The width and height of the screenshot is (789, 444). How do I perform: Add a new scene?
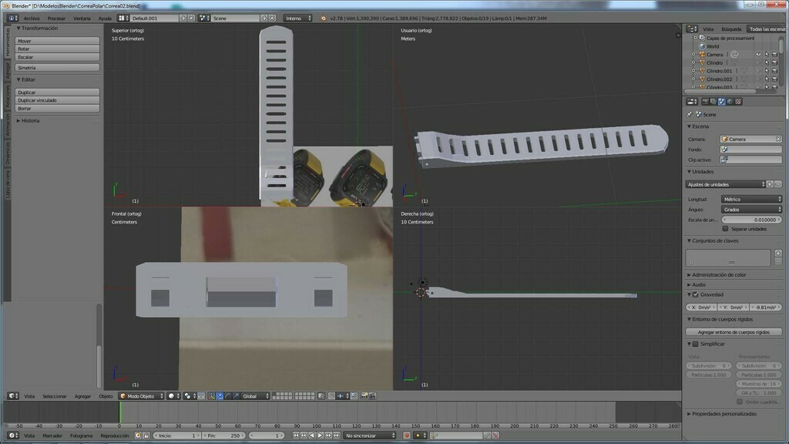pos(264,18)
